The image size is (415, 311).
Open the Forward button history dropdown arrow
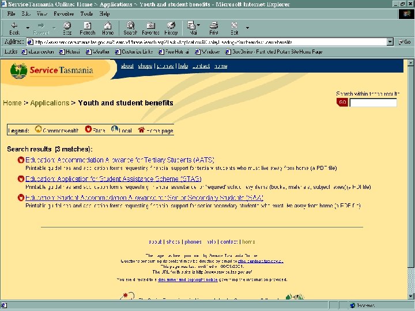[x=54, y=28]
